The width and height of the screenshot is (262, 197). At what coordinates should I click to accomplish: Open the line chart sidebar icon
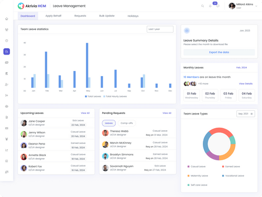tap(7, 150)
